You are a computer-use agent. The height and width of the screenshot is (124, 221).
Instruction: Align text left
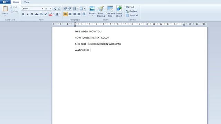(x=66, y=14)
